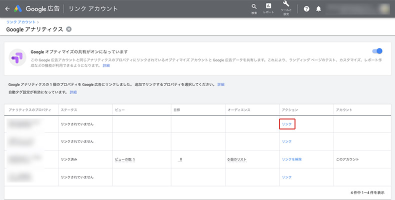
Task: Click the 0 個のリスト audience cell
Action: click(x=237, y=159)
